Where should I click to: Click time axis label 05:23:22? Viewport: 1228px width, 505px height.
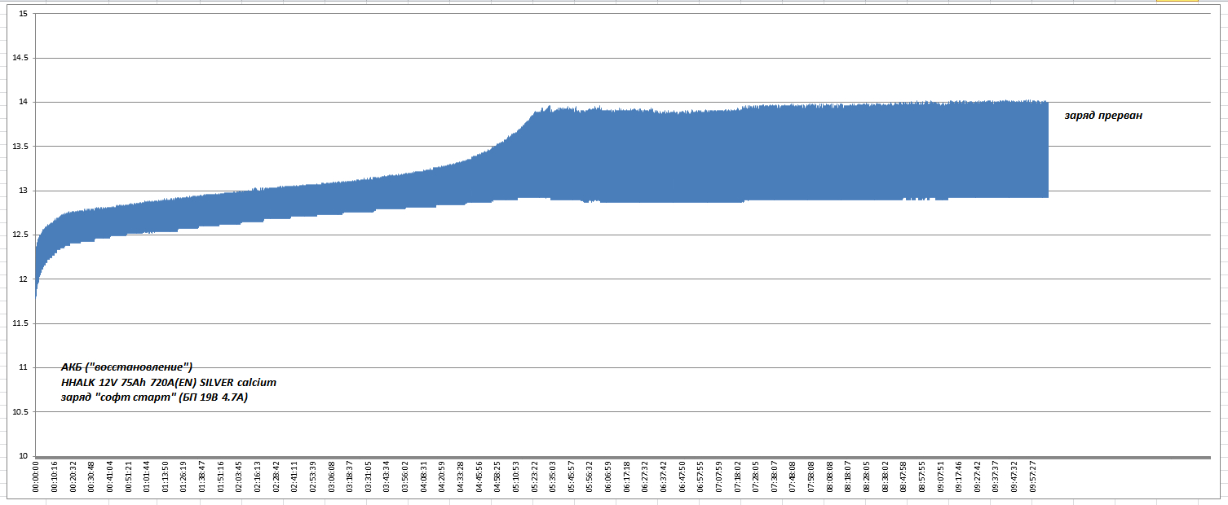coord(535,476)
